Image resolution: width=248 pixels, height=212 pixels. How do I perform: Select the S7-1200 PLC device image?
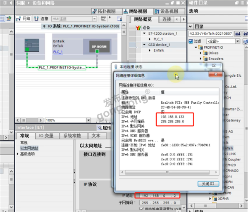point(32,45)
